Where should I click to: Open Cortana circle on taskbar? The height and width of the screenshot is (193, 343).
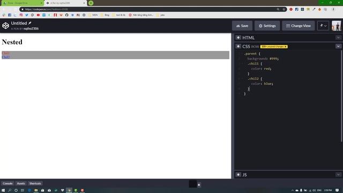pyautogui.click(x=16, y=190)
